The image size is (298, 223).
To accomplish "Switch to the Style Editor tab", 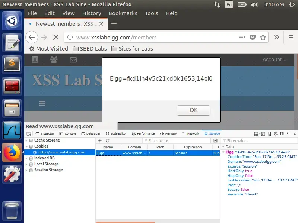I will 116,134.
